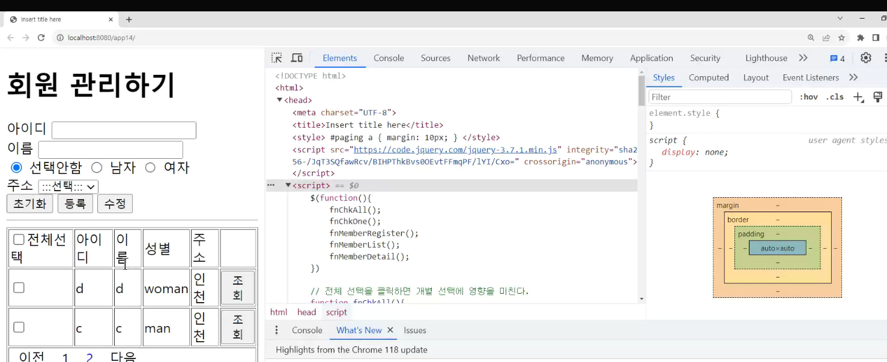This screenshot has height=362, width=887.
Task: Toggle the rendering emulations brush icon
Action: 877,97
